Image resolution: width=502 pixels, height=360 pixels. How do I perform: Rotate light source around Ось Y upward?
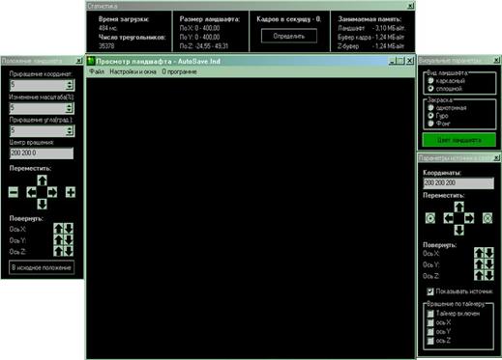(479, 264)
